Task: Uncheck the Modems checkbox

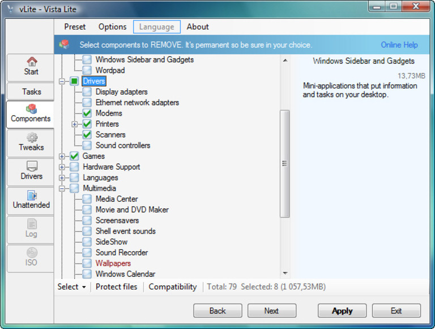Action: coord(87,113)
